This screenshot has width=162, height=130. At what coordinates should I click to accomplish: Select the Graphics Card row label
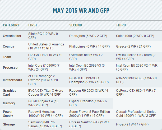10,92
